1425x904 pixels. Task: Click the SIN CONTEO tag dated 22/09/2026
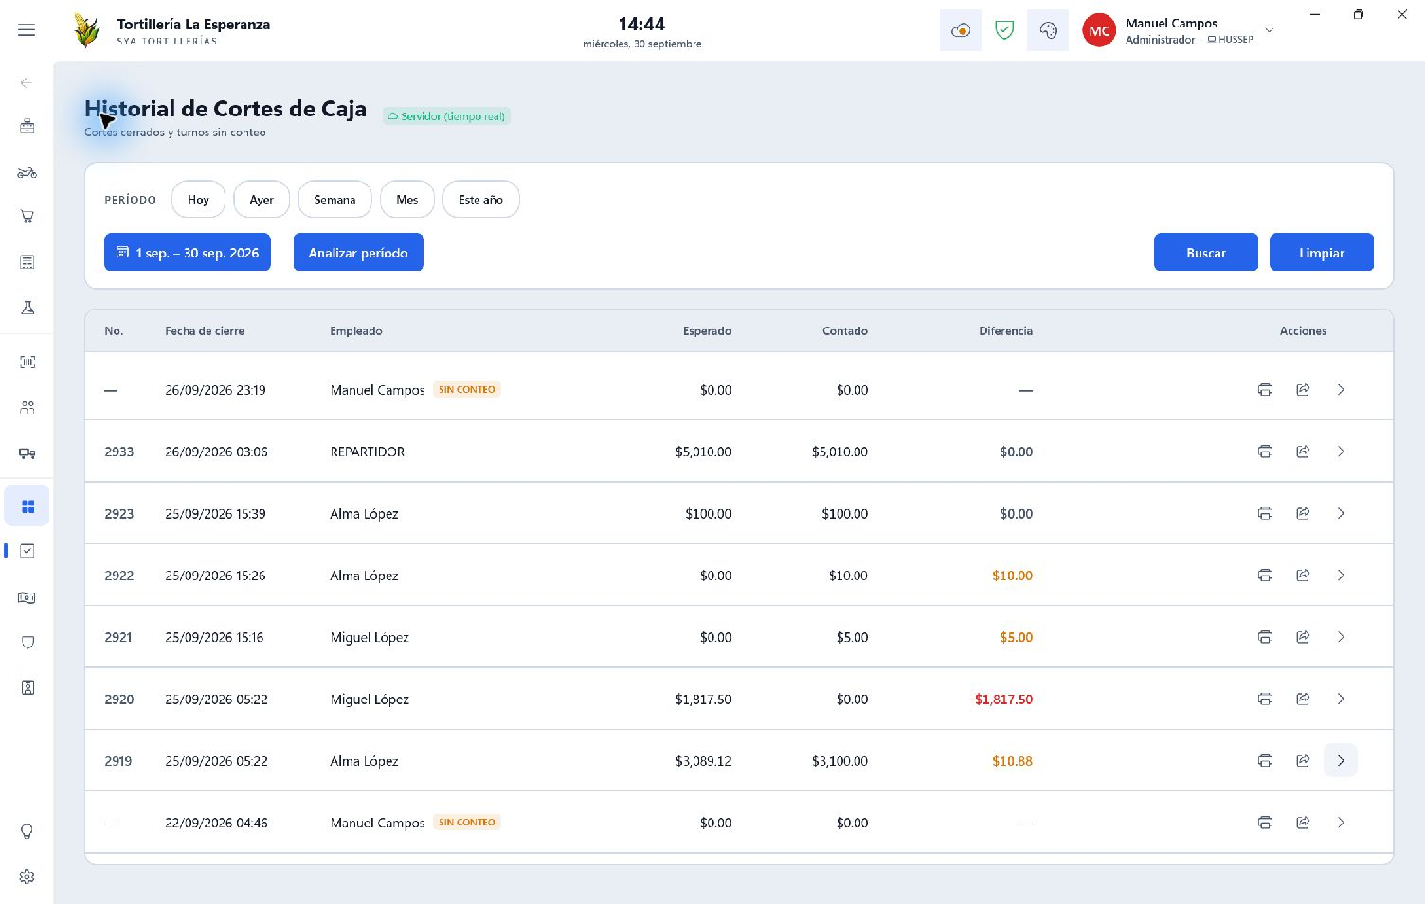click(x=467, y=823)
